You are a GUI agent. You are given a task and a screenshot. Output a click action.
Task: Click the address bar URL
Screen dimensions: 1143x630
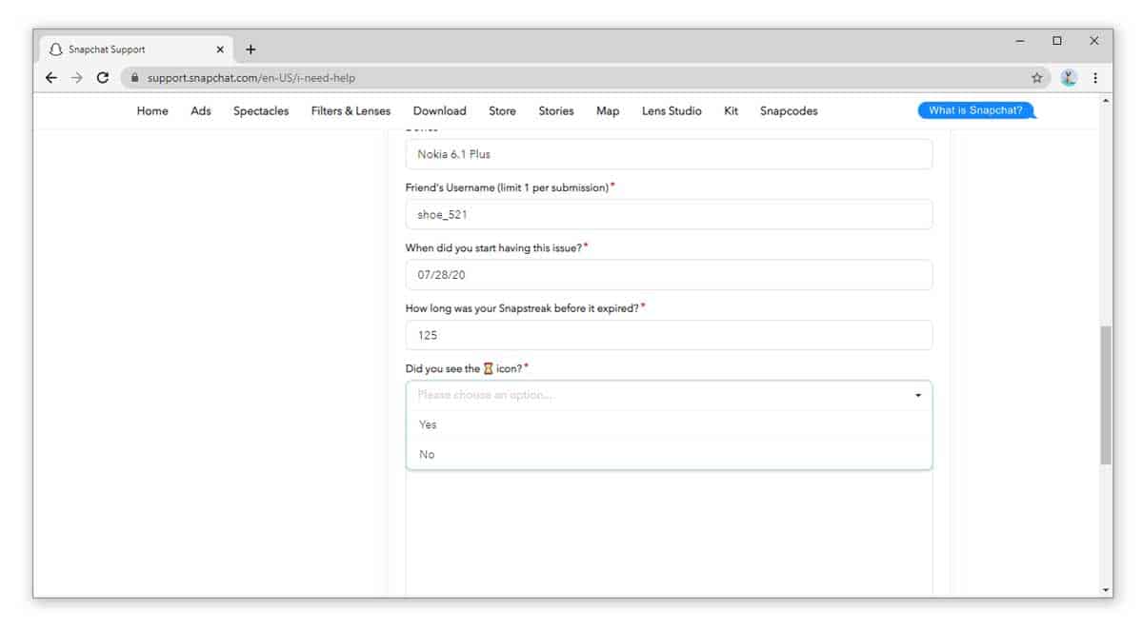[251, 78]
